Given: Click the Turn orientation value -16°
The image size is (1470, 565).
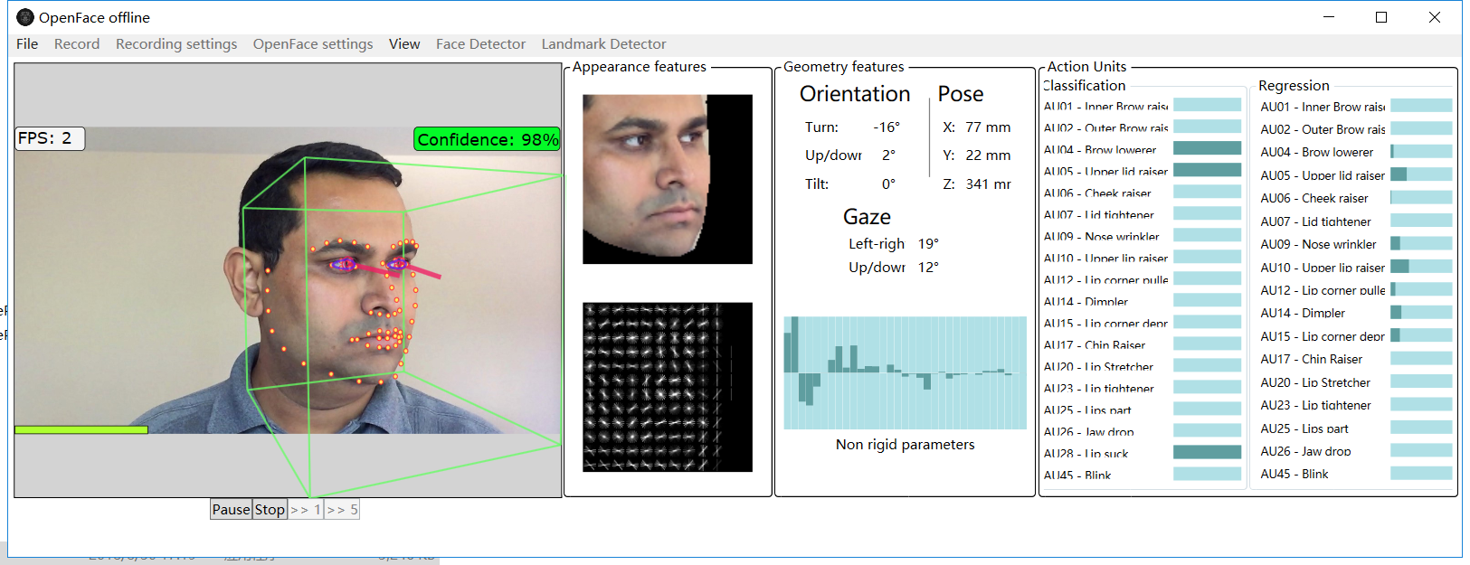Looking at the screenshot, I should tap(887, 127).
